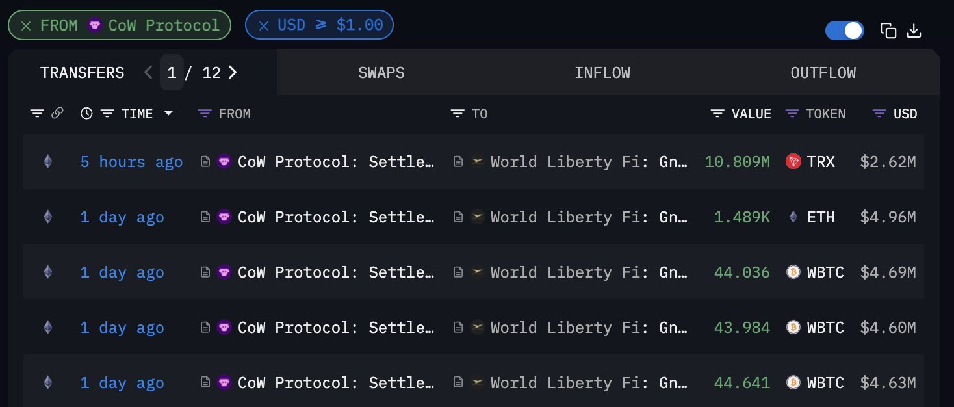
Task: Download transfers with the download icon
Action: (x=914, y=31)
